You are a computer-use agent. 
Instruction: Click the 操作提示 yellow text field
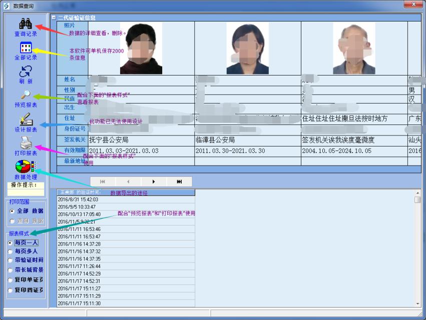(26, 192)
